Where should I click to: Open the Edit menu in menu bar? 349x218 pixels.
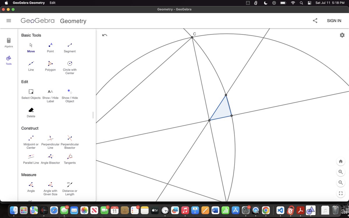(x=52, y=3)
